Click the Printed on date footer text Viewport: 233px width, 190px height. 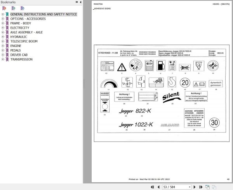(x=149, y=179)
